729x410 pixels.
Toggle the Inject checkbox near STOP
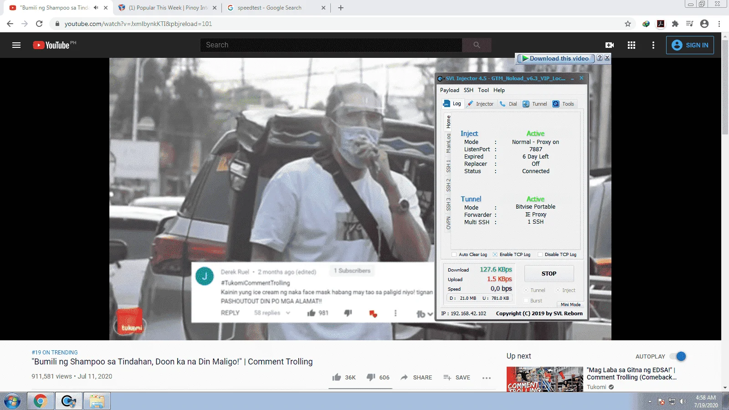[558, 290]
